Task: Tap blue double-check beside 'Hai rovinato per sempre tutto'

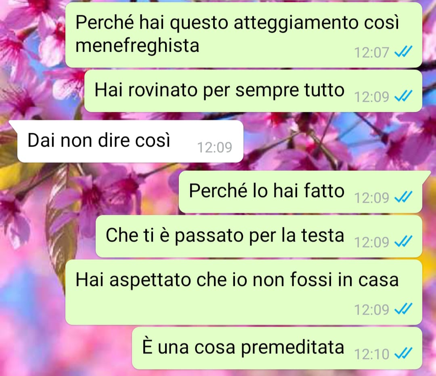Action: pos(403,96)
